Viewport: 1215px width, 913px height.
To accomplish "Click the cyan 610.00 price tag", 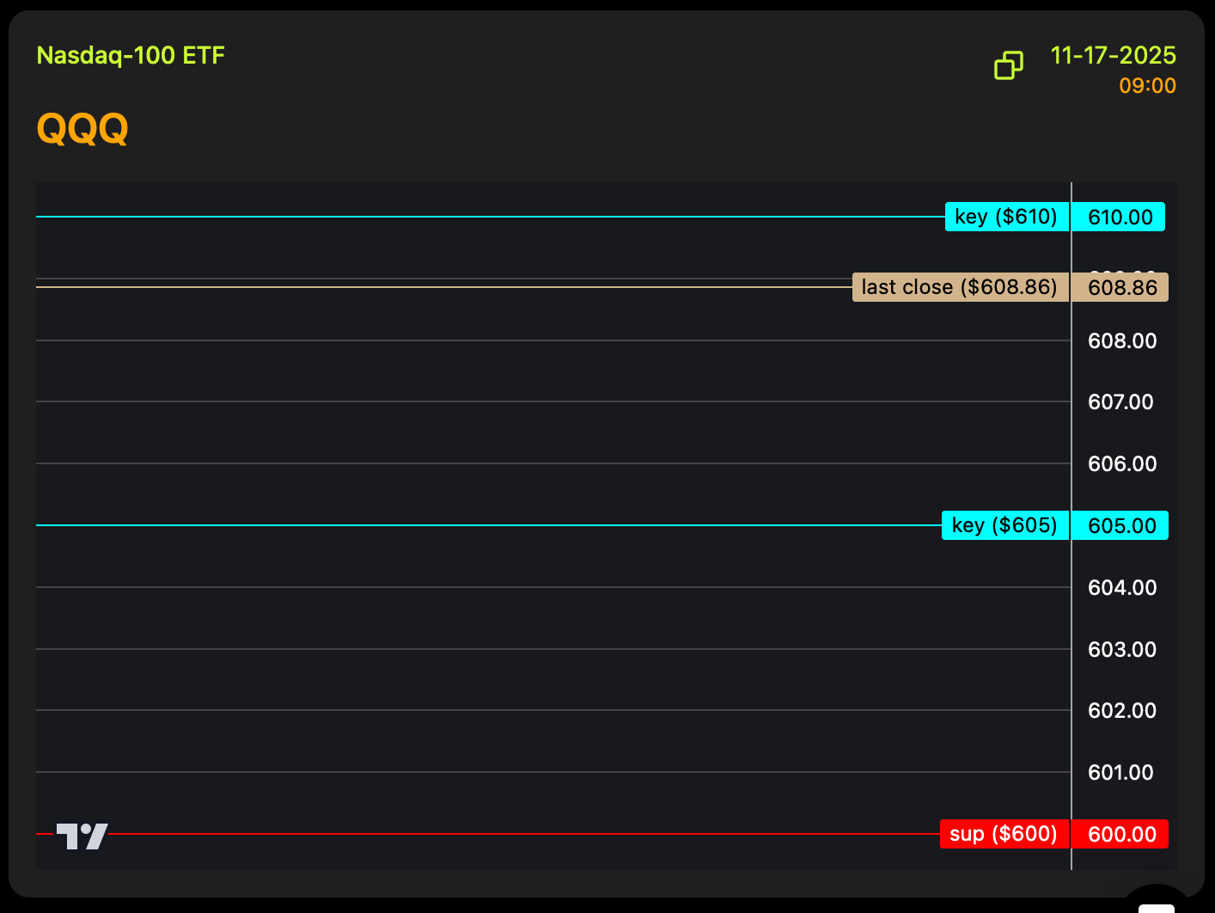I will tap(1120, 218).
